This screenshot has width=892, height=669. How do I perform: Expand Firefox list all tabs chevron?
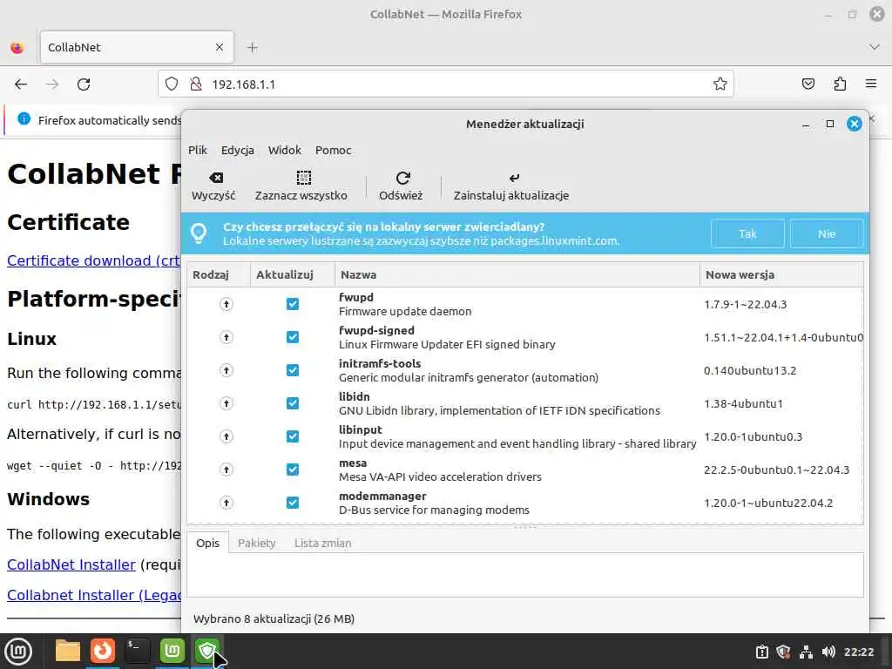coord(875,47)
